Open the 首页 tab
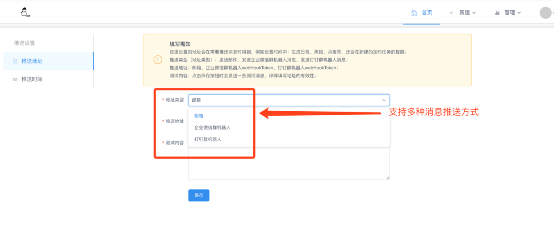Screen dimensions: 554x238 pyautogui.click(x=421, y=13)
